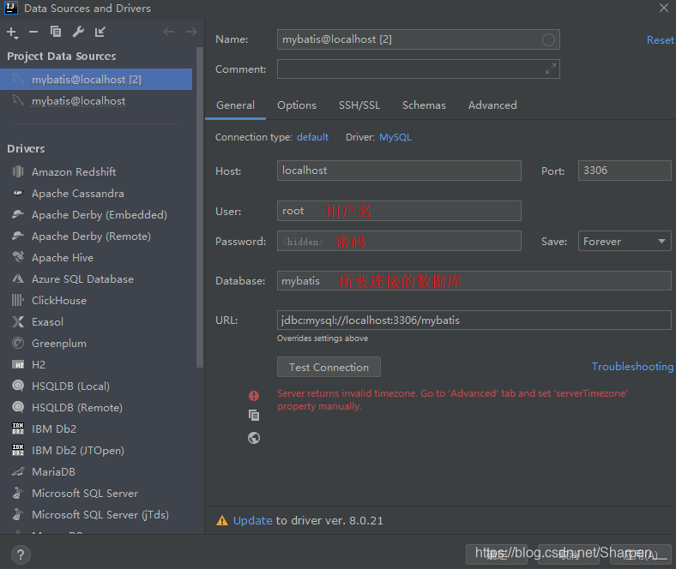Open the Save password dropdown

click(625, 241)
